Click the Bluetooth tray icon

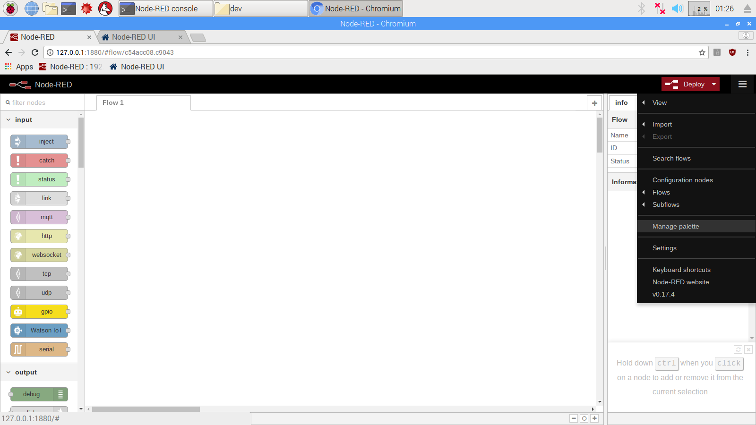tap(642, 8)
